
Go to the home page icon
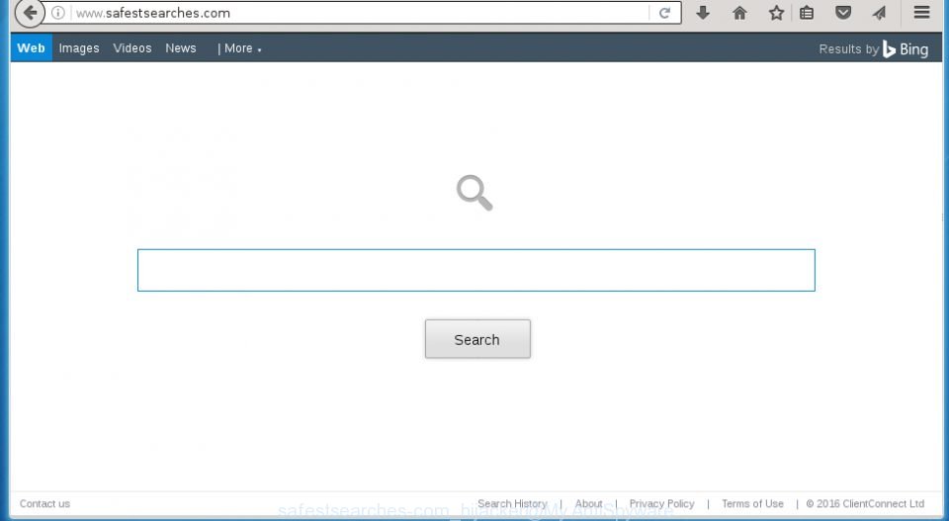click(x=739, y=12)
